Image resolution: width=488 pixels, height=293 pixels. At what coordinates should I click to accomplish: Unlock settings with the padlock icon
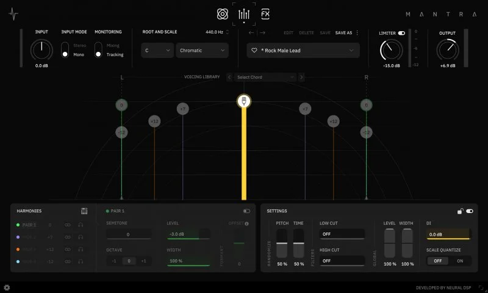460,211
